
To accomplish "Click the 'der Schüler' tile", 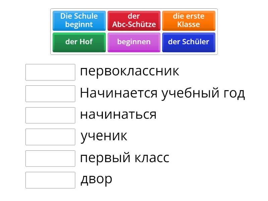I will 189,42.
